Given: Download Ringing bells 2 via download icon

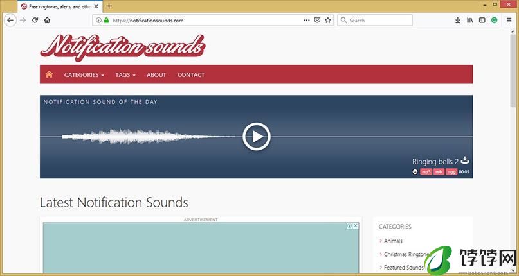Looking at the screenshot, I should pyautogui.click(x=465, y=160).
